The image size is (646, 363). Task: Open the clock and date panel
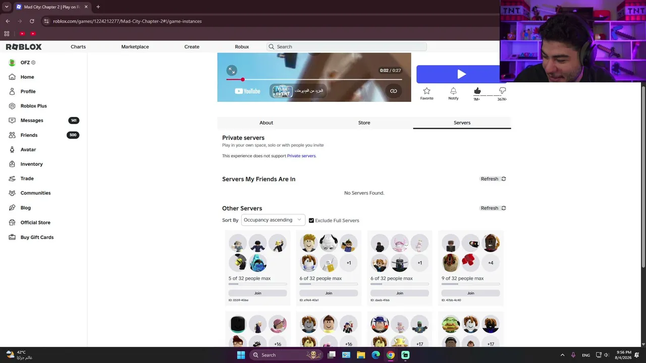624,355
